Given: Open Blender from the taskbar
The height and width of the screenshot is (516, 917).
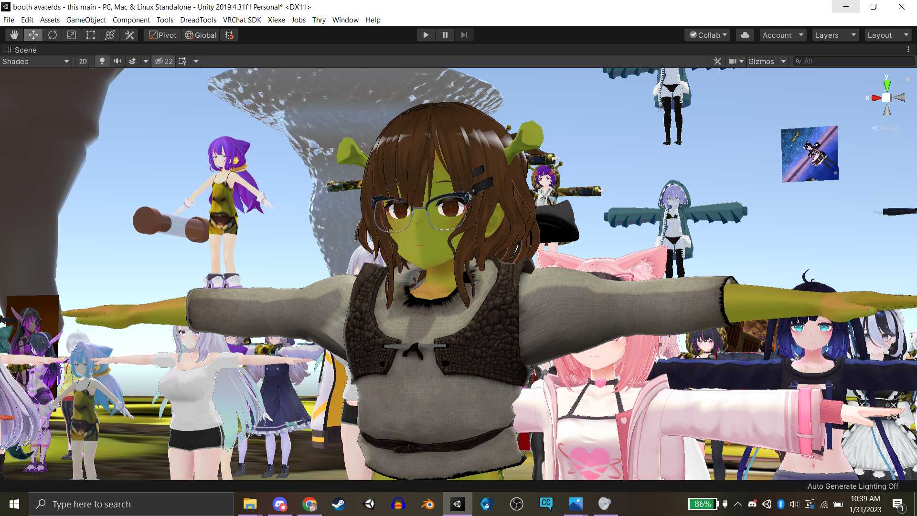Looking at the screenshot, I should pos(427,504).
